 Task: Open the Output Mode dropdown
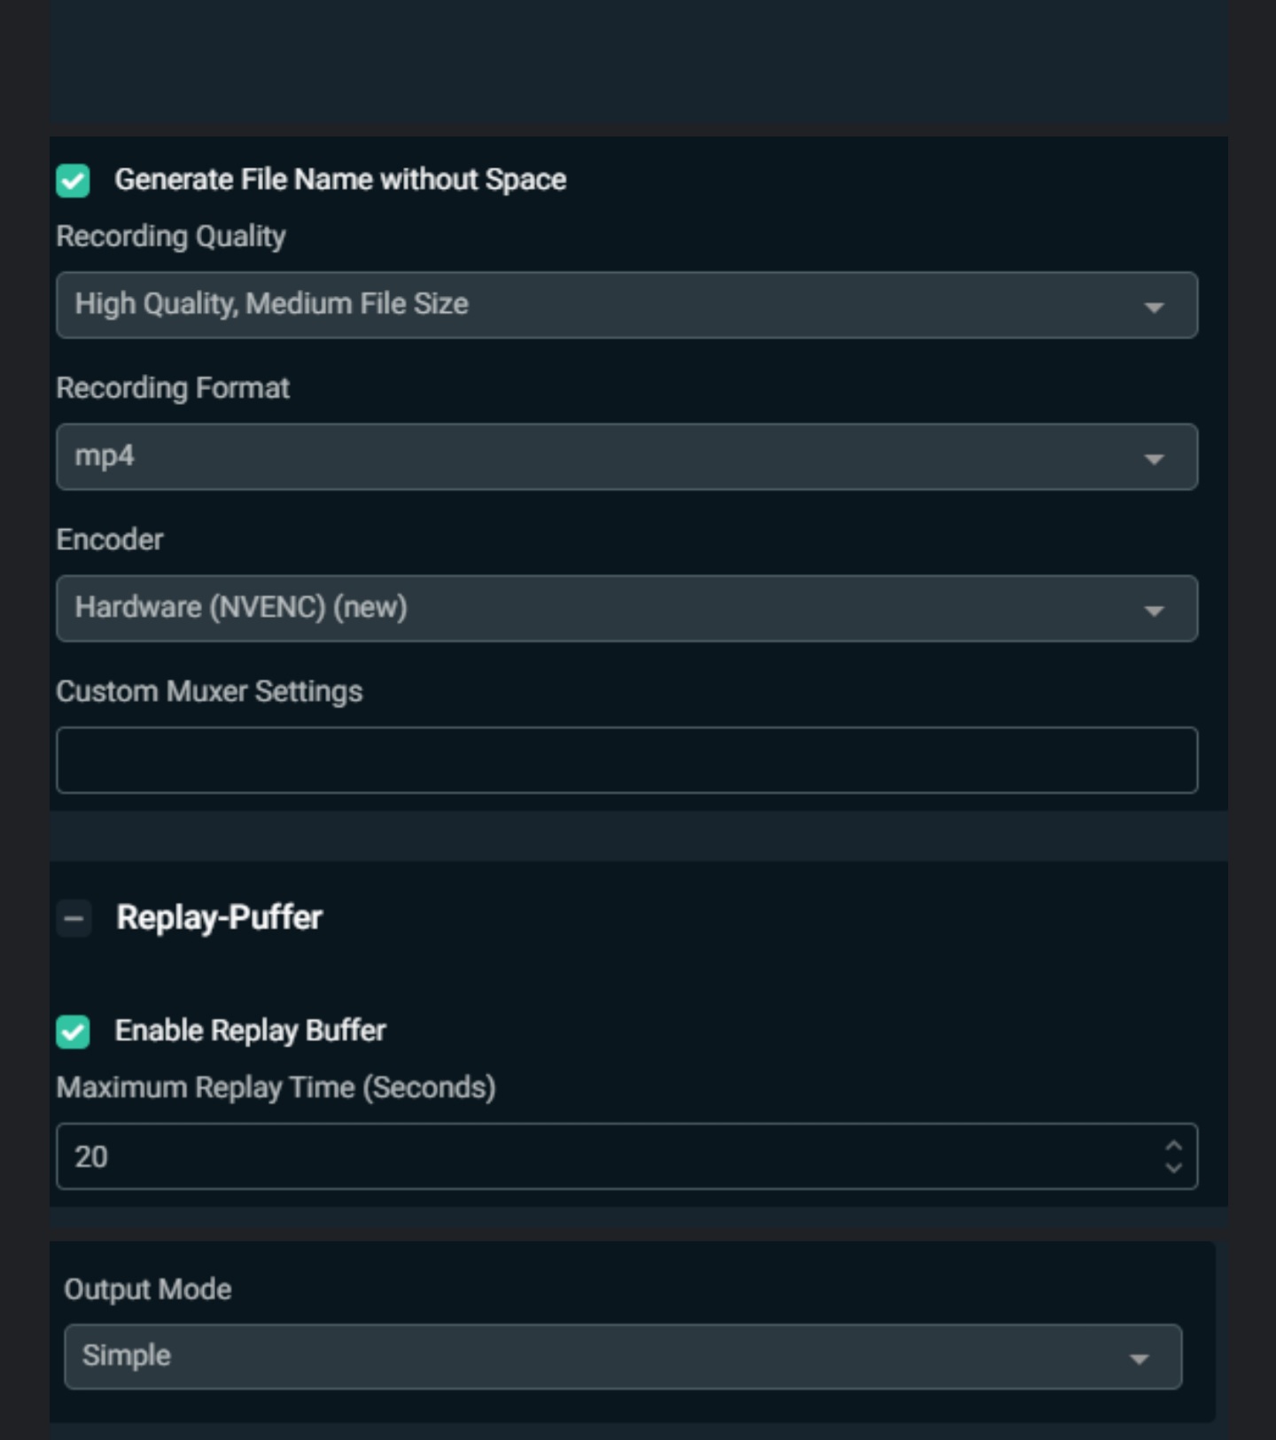click(603, 1357)
